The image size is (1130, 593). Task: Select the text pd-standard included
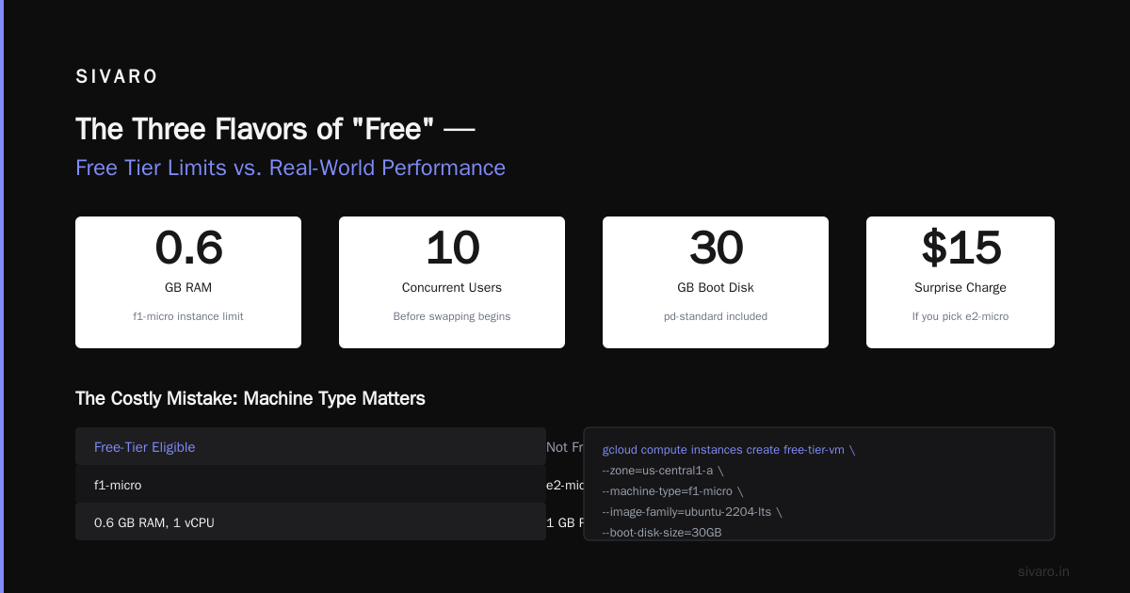click(716, 316)
